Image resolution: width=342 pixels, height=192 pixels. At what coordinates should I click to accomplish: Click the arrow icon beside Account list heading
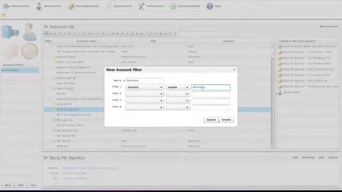coord(46,27)
